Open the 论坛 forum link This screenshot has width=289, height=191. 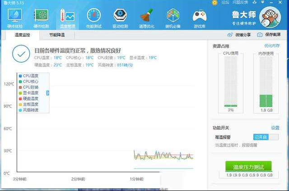coord(225,2)
